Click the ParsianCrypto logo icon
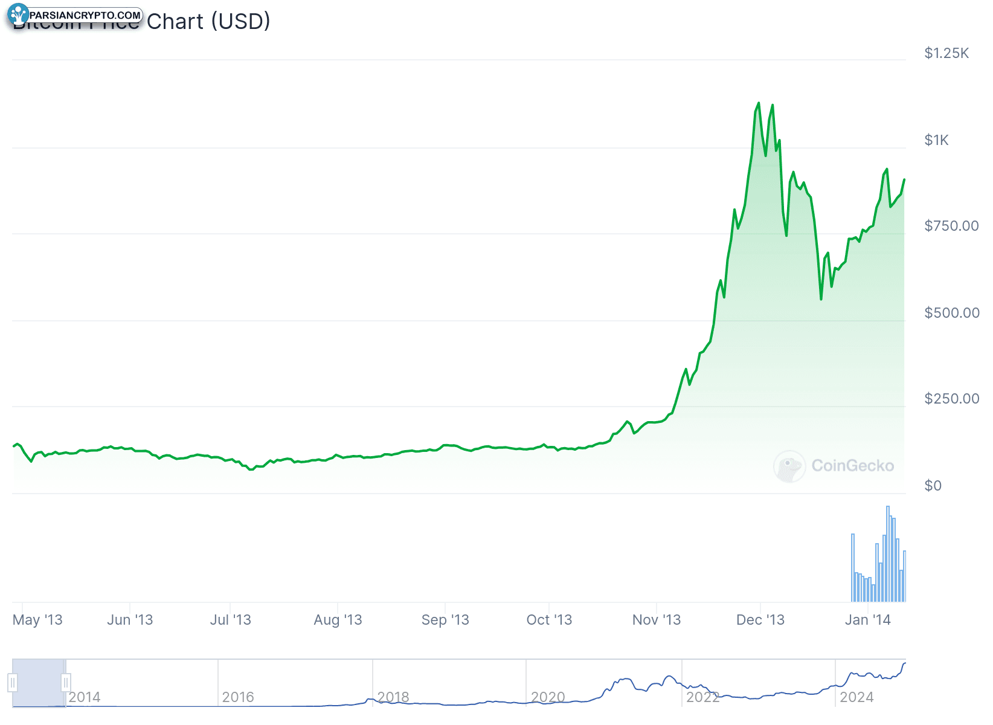The height and width of the screenshot is (725, 993). pos(19,14)
